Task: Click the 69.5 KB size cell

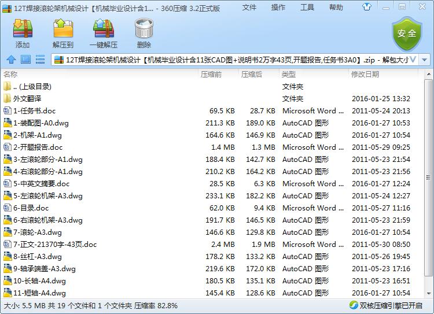Action: point(222,111)
